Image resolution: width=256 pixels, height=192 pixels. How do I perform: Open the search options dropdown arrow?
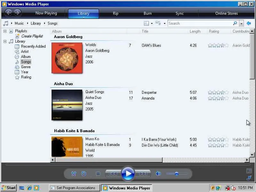click(x=241, y=23)
